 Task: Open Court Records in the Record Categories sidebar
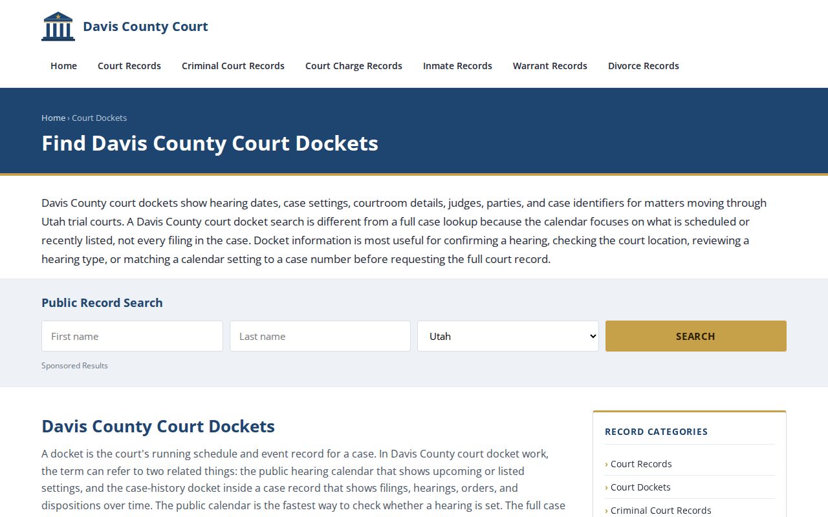[x=641, y=464]
